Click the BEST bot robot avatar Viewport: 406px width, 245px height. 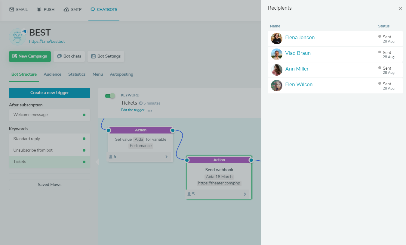18,37
